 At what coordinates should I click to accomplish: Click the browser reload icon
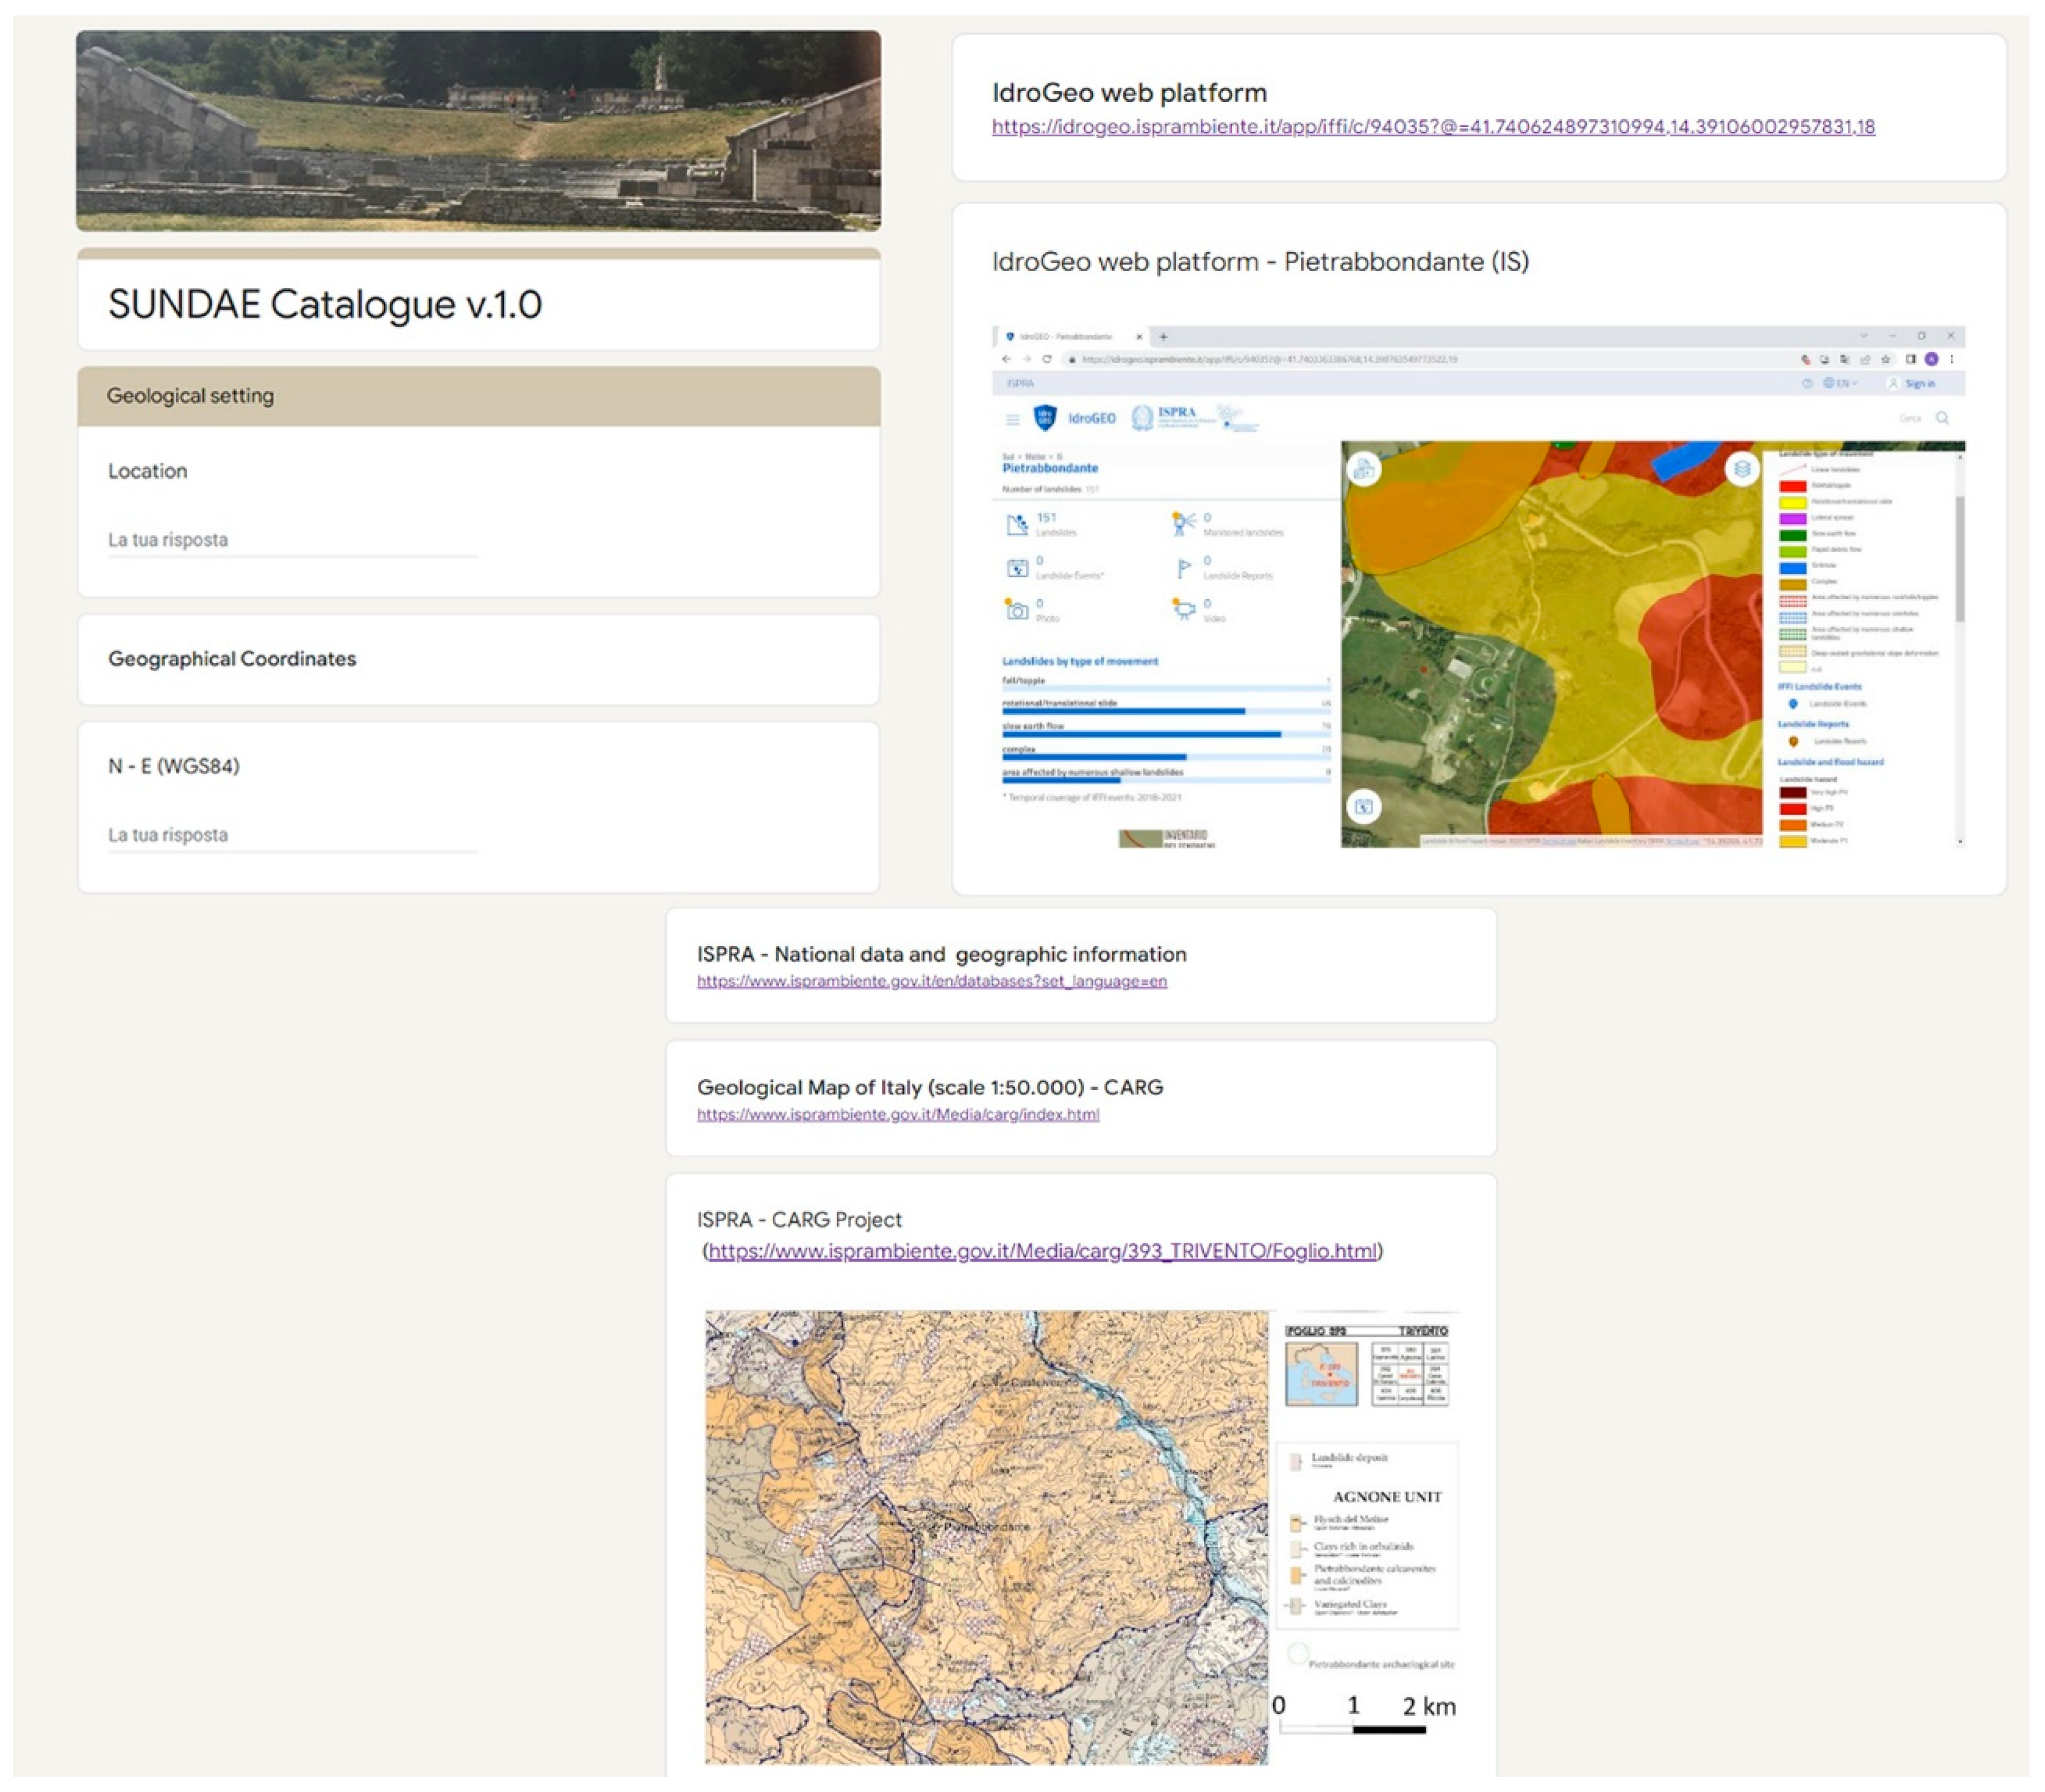pyautogui.click(x=1046, y=359)
